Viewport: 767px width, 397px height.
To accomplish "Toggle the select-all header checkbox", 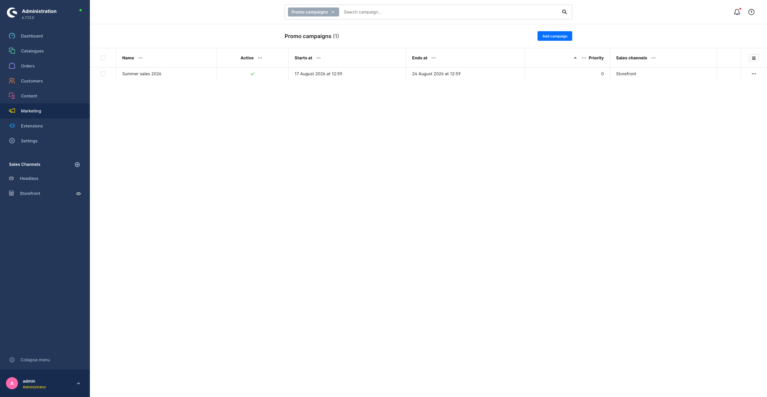I will point(103,58).
